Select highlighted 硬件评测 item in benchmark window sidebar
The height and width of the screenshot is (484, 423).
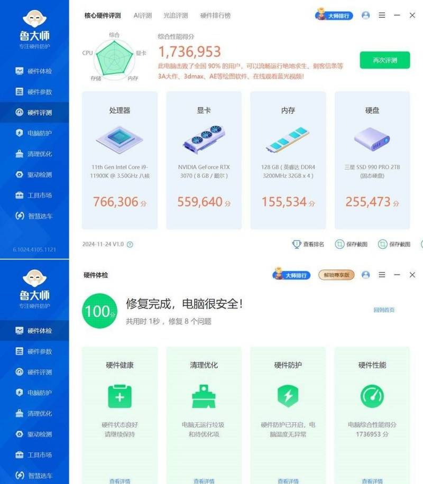click(x=34, y=113)
